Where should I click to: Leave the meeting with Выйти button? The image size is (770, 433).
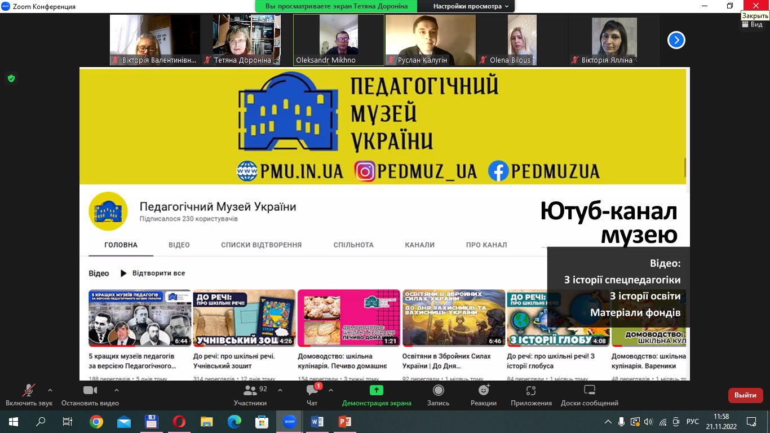click(745, 395)
